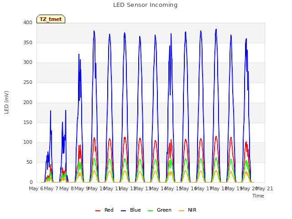292x219 pixels.
Task: Click the Green legend entry
Action: (x=159, y=210)
